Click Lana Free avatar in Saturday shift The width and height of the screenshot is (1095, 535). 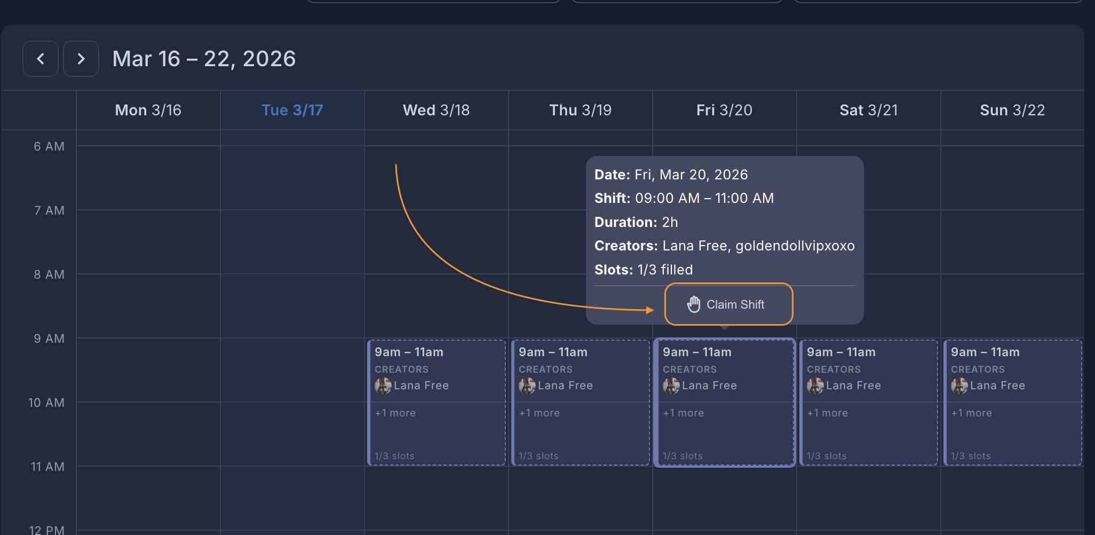(815, 385)
